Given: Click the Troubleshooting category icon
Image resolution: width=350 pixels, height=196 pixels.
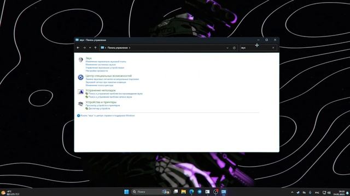Looking at the screenshot, I should point(80,92).
